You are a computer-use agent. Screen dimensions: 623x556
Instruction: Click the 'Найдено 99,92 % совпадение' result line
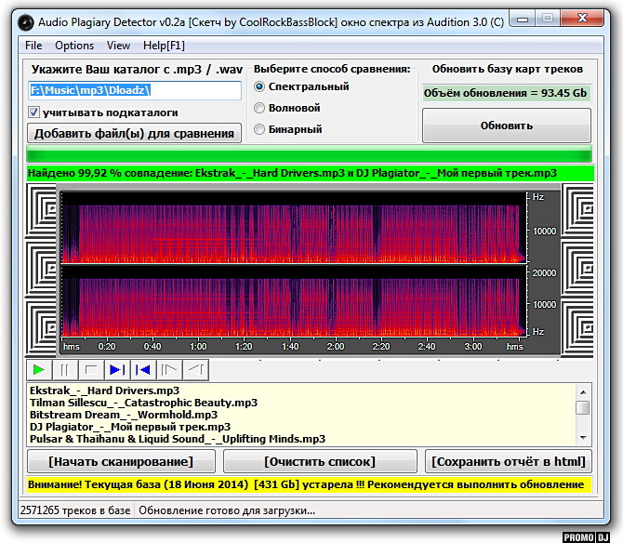click(310, 173)
